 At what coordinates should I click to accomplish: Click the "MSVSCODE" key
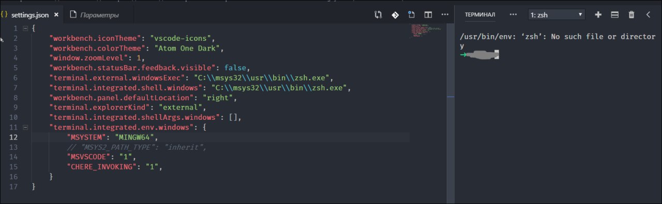88,157
